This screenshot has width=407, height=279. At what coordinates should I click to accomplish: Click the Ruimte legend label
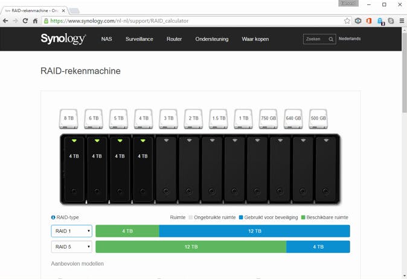point(178,217)
